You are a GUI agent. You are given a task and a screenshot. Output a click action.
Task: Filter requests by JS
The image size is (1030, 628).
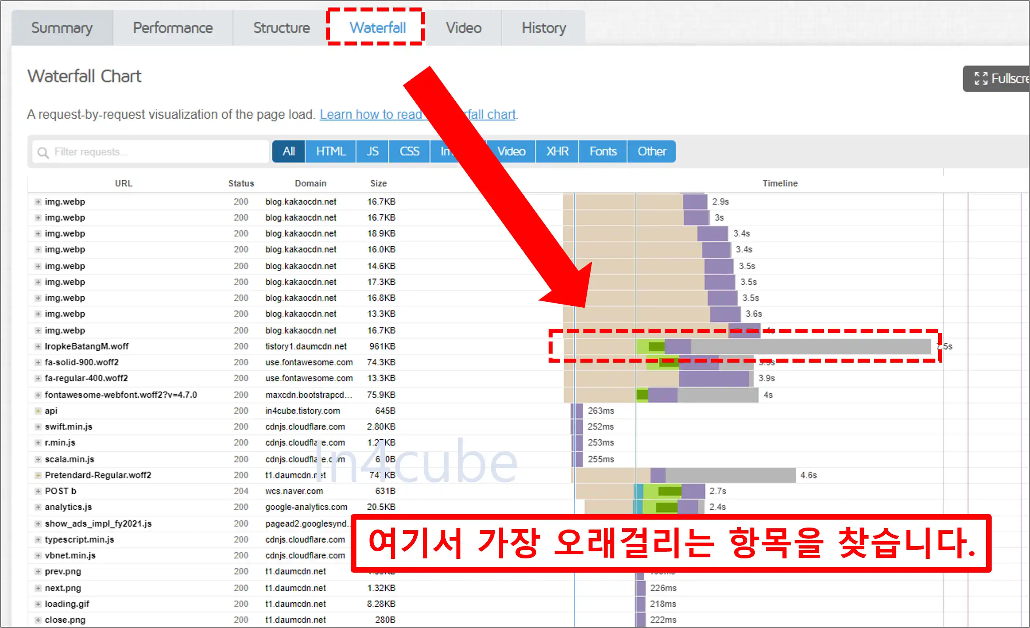pos(373,151)
